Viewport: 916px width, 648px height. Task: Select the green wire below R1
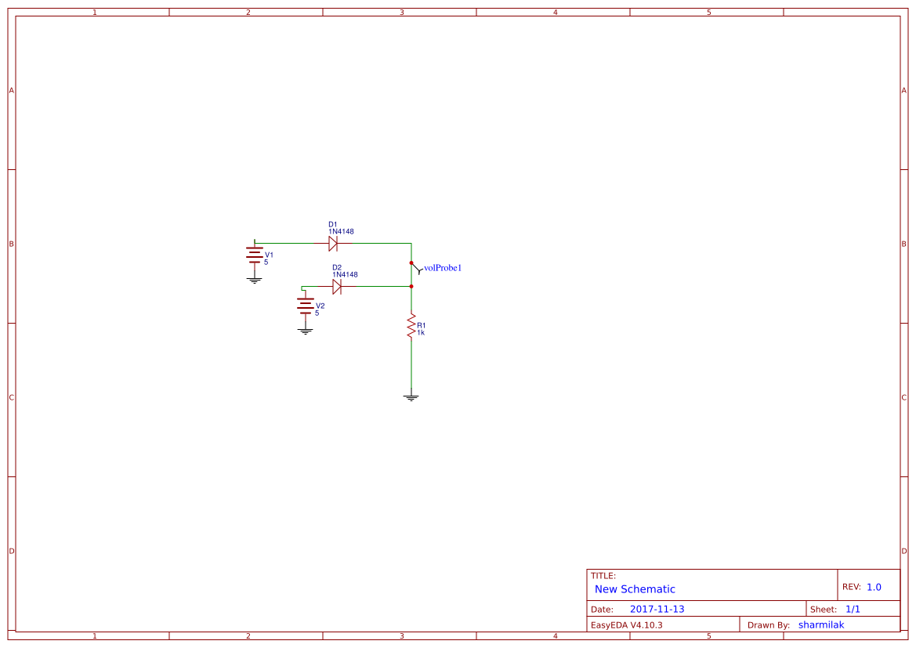coord(411,364)
